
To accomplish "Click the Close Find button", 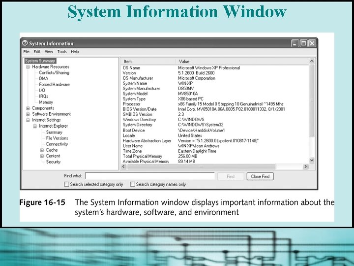I will coord(260,176).
